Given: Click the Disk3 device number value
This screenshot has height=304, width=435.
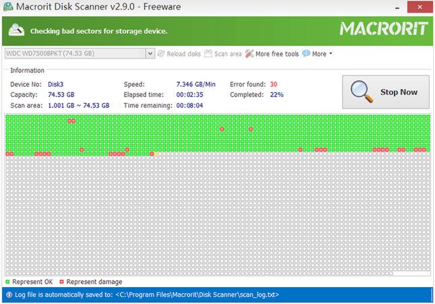Looking at the screenshot, I should [55, 84].
